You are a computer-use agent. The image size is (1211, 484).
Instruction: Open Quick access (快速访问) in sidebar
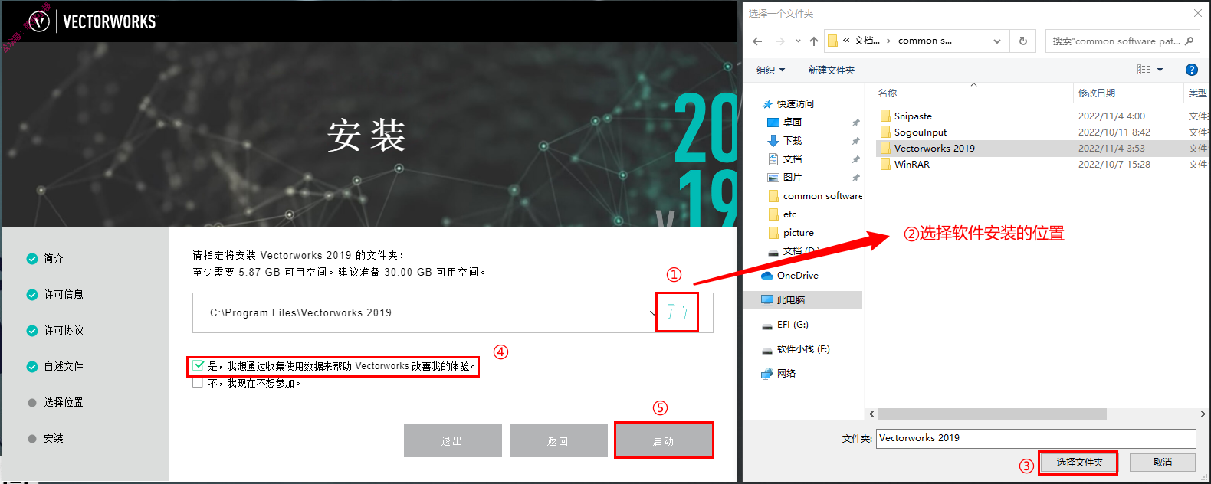click(x=795, y=104)
